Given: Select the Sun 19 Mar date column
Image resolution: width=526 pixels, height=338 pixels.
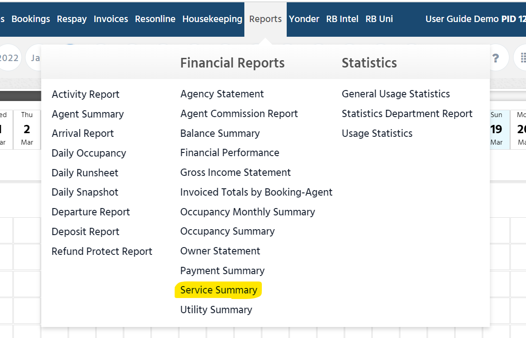Looking at the screenshot, I should tap(496, 130).
